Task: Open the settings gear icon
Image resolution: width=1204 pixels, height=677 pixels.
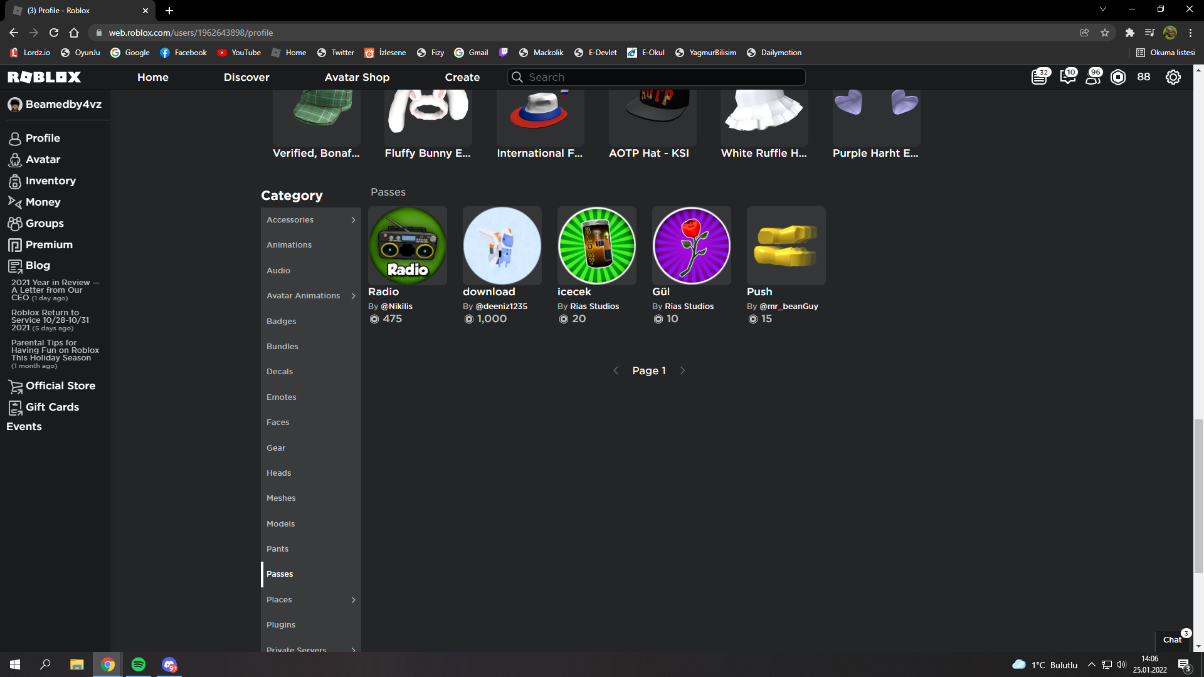Action: [x=1173, y=77]
